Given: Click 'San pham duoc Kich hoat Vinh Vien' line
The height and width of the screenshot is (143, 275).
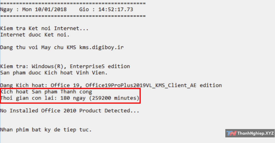Looking at the screenshot, I should click(x=50, y=73).
